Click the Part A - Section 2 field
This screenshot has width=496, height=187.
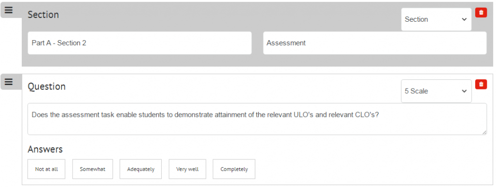click(139, 43)
